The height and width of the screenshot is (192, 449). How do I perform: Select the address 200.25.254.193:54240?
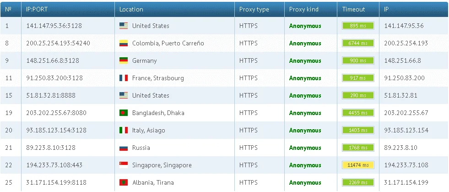pos(58,43)
